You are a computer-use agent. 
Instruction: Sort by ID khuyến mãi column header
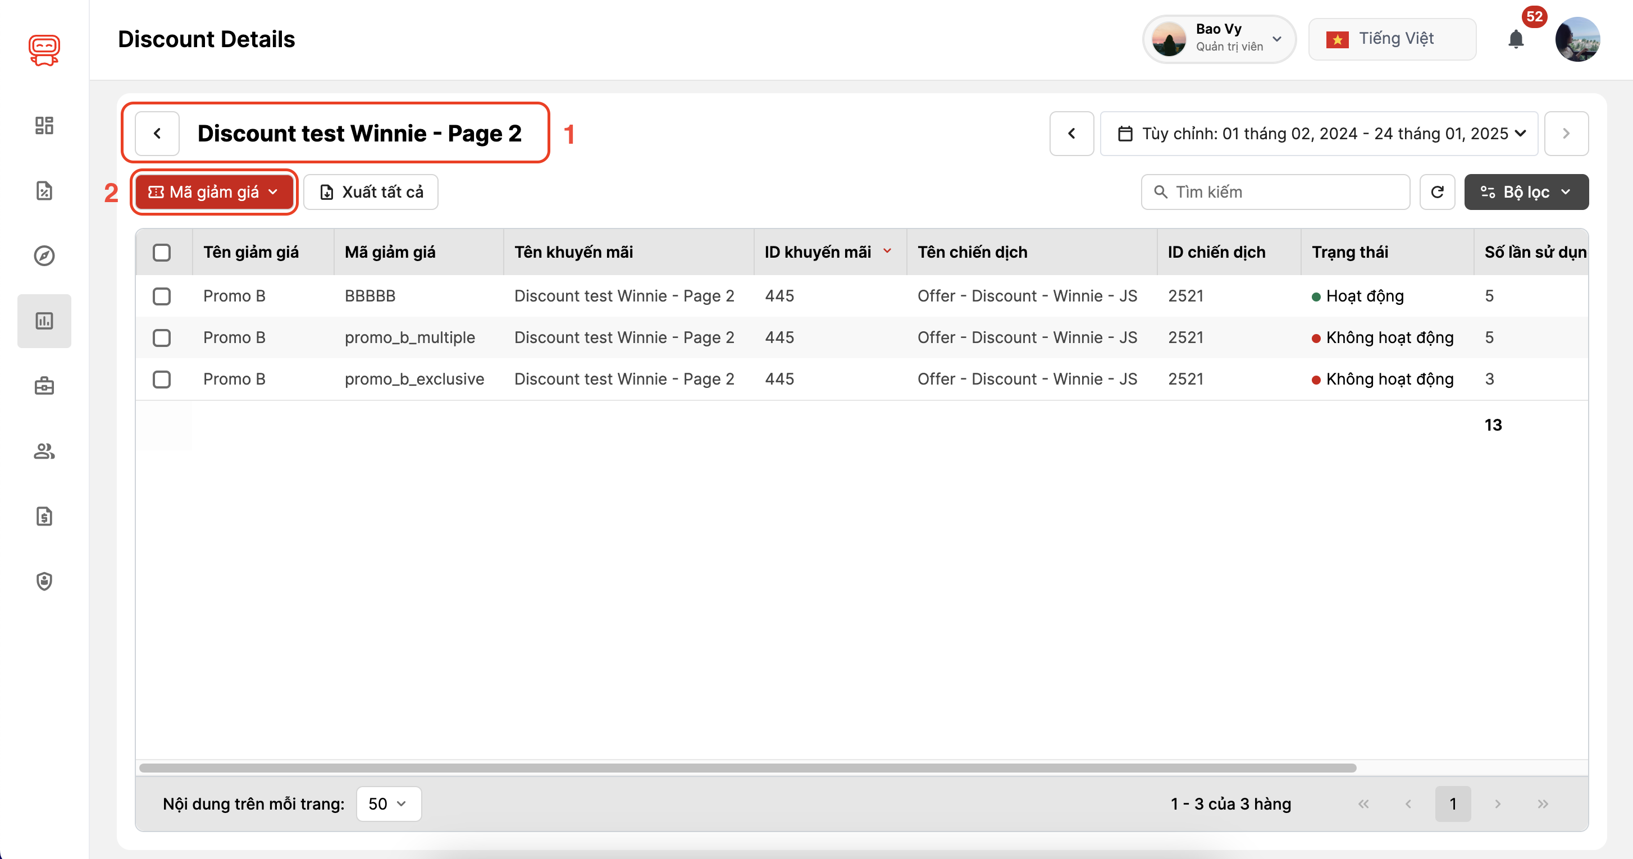coord(818,252)
